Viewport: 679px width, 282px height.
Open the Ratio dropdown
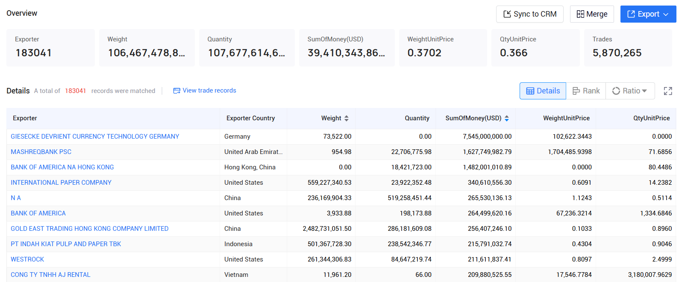pyautogui.click(x=630, y=91)
